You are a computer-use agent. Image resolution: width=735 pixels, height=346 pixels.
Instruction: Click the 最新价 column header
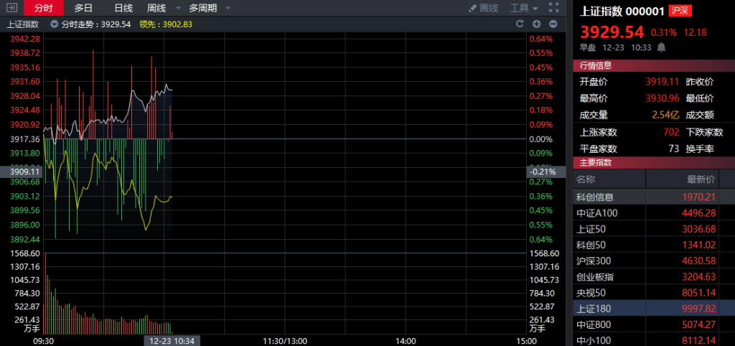[701, 179]
